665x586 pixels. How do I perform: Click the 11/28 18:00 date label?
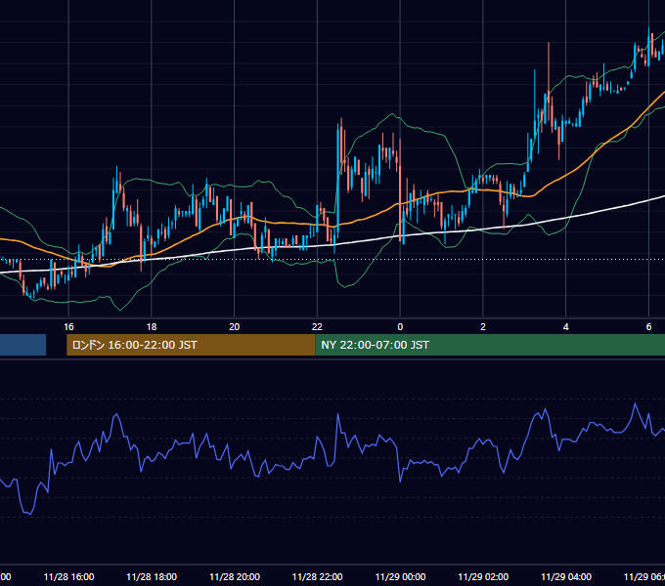[x=152, y=576]
